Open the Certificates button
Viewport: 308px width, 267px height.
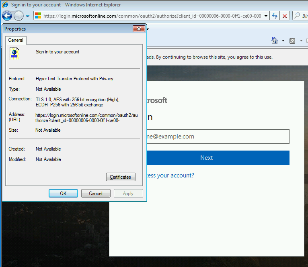pos(121,177)
